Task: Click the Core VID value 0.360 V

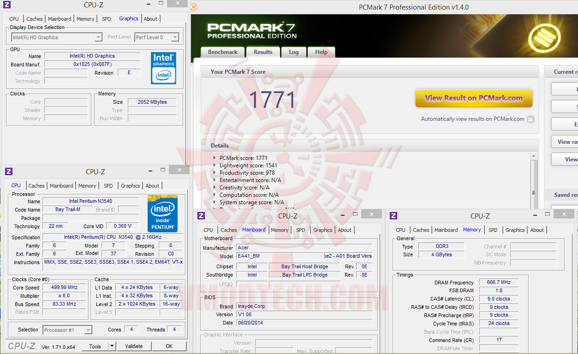Action: click(123, 226)
